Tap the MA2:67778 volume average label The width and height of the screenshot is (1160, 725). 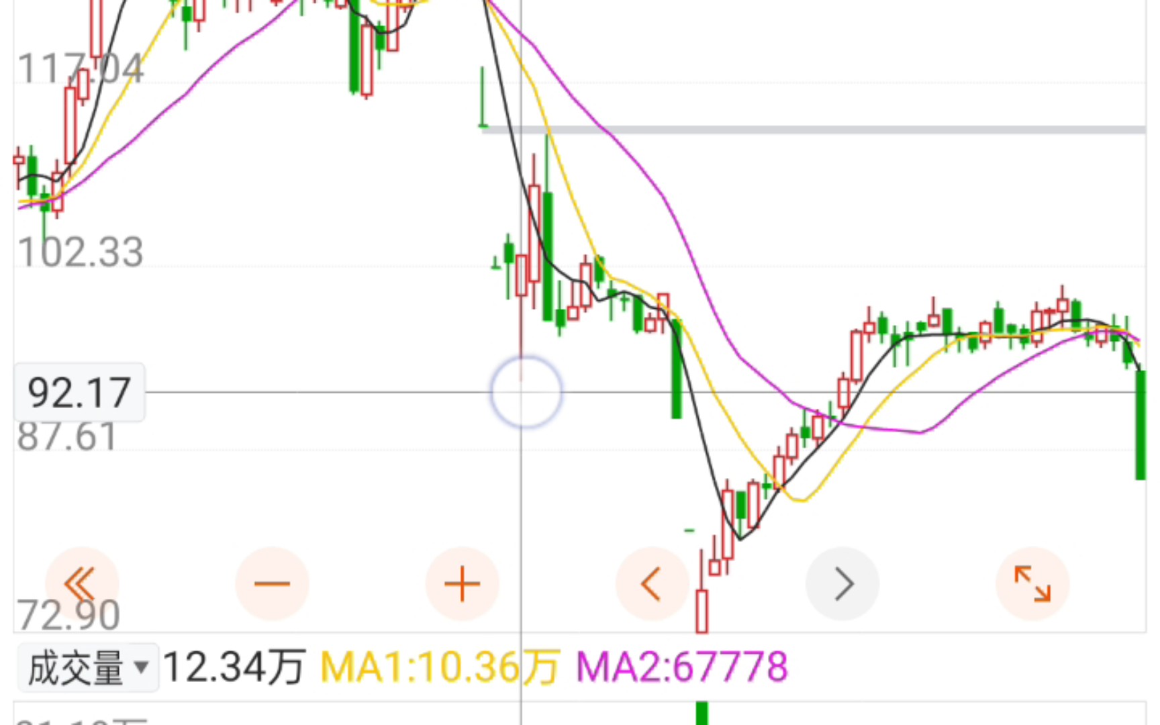pos(681,667)
